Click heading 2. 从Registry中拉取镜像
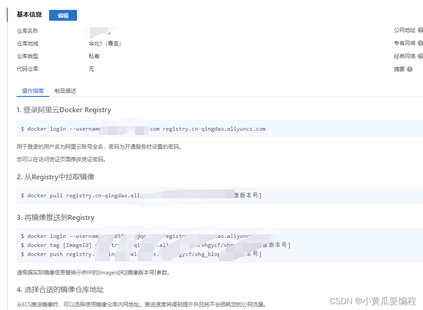Image resolution: width=423 pixels, height=310 pixels. [55, 177]
